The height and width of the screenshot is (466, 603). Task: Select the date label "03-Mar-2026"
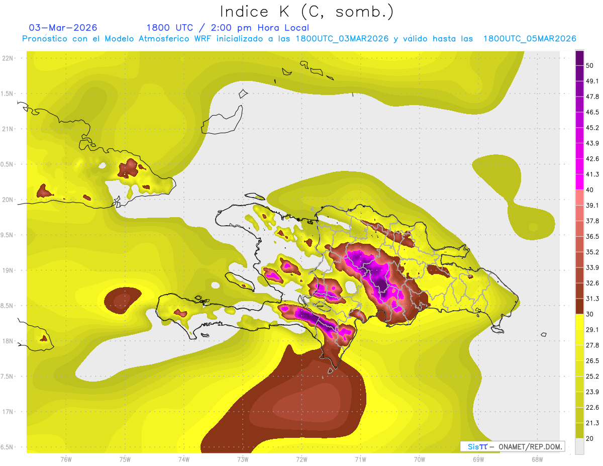[x=63, y=28]
